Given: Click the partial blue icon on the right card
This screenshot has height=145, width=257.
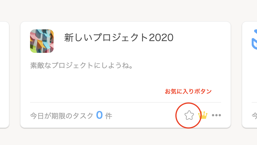Looking at the screenshot, I should coord(254,39).
